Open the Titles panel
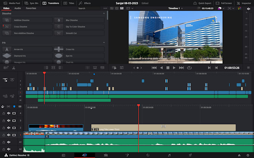This screenshot has height=158, width=254. coord(69,3)
